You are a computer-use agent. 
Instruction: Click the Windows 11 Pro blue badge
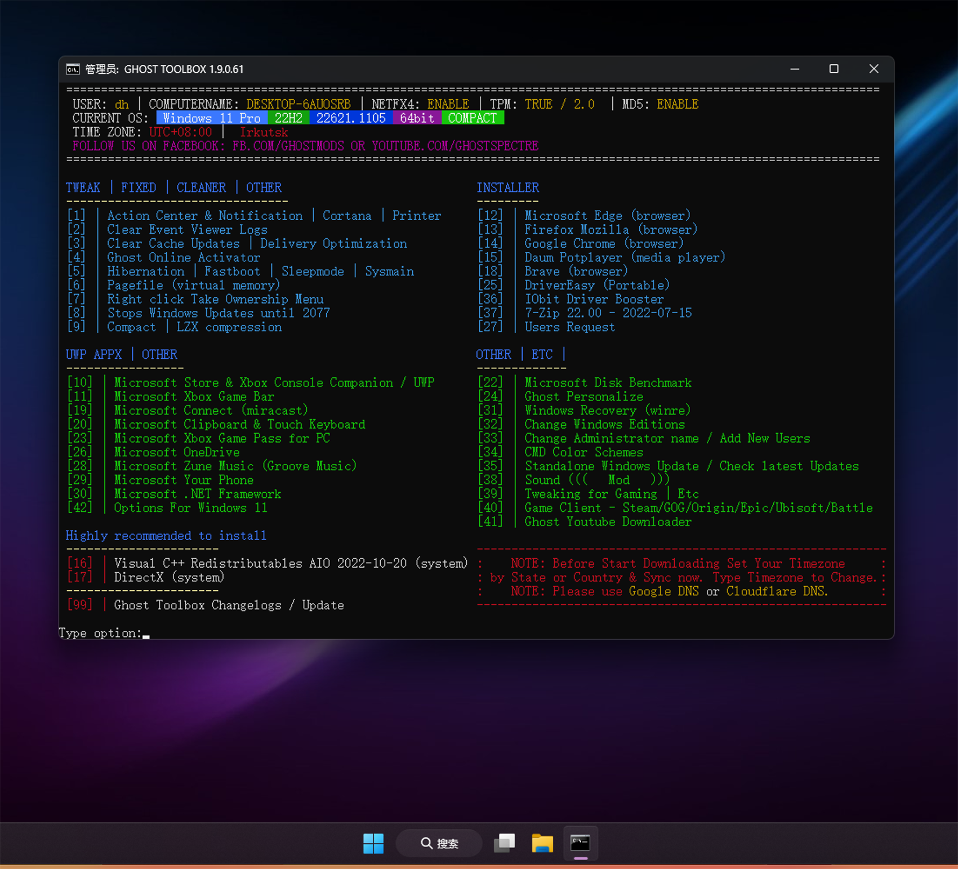pos(212,118)
